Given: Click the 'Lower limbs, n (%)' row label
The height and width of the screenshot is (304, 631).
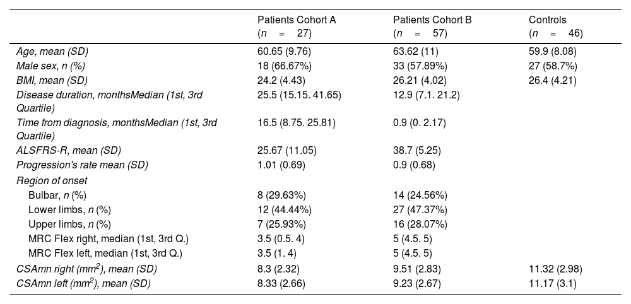Looking at the screenshot, I should tap(69, 208).
